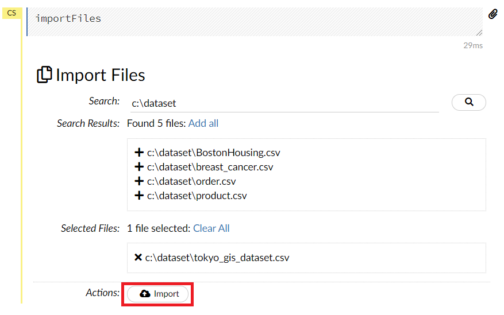Screen dimensions: 504x315
Task: Select the CS cell type label
Action: 11,13
